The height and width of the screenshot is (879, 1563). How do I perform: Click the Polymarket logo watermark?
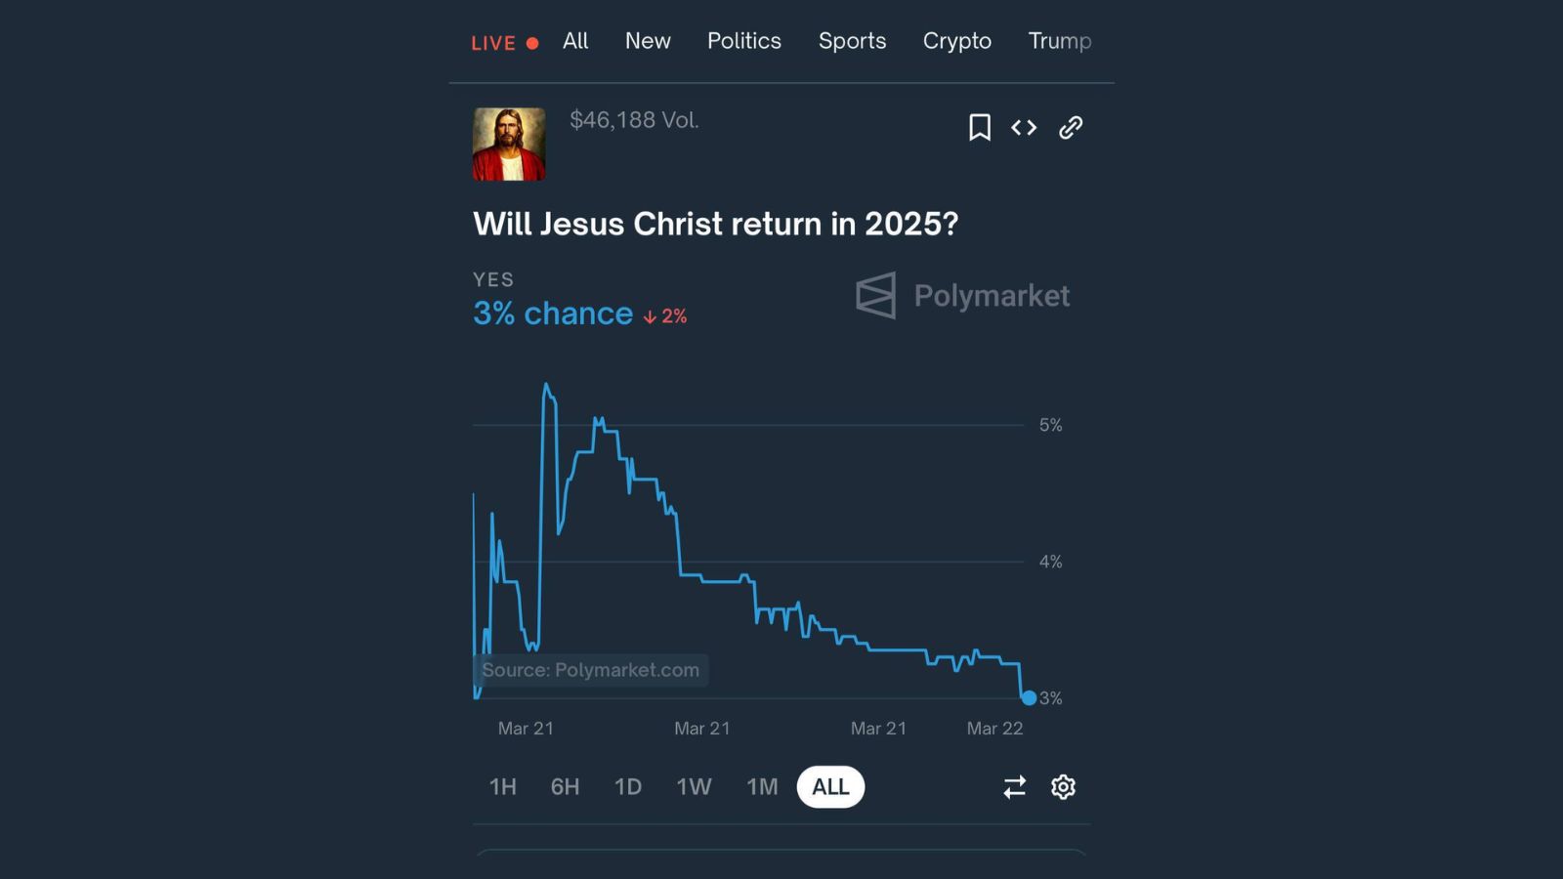[x=962, y=296]
